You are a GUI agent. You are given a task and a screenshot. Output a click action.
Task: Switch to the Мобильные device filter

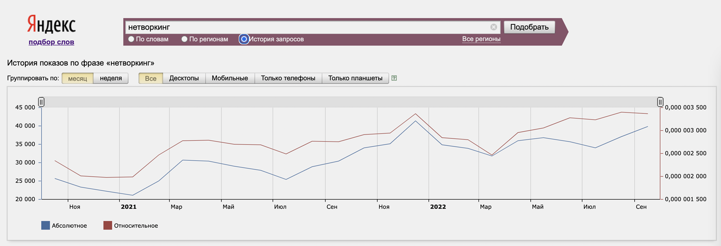[229, 78]
